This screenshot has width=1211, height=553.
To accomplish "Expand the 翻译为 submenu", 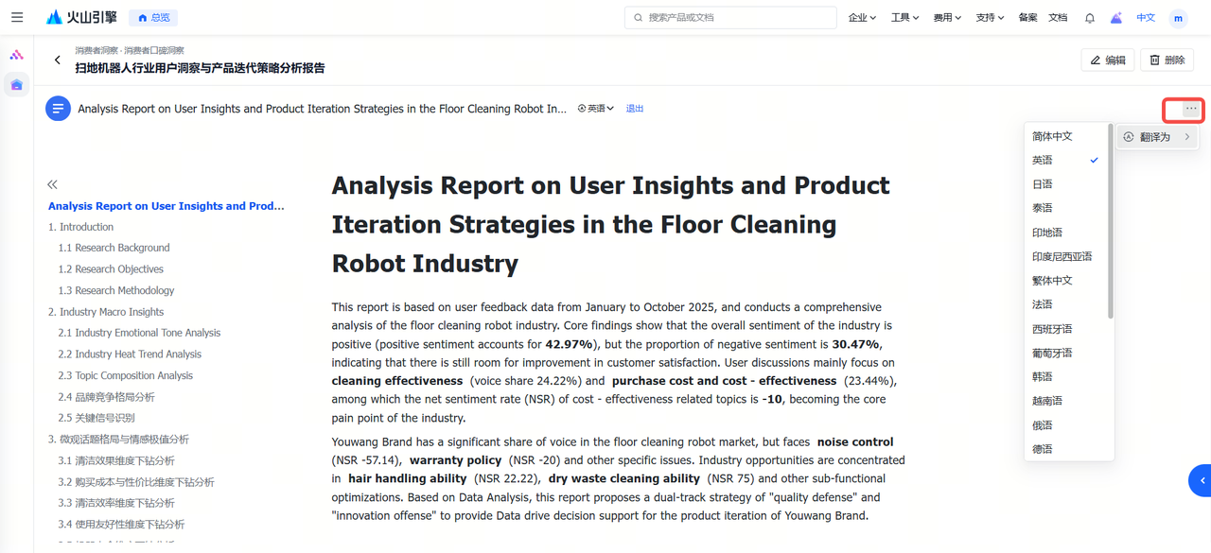I will tap(1156, 137).
